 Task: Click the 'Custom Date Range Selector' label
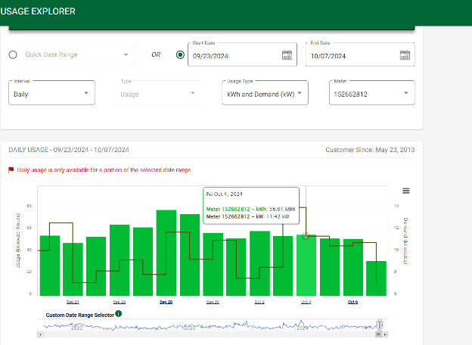[x=79, y=315]
